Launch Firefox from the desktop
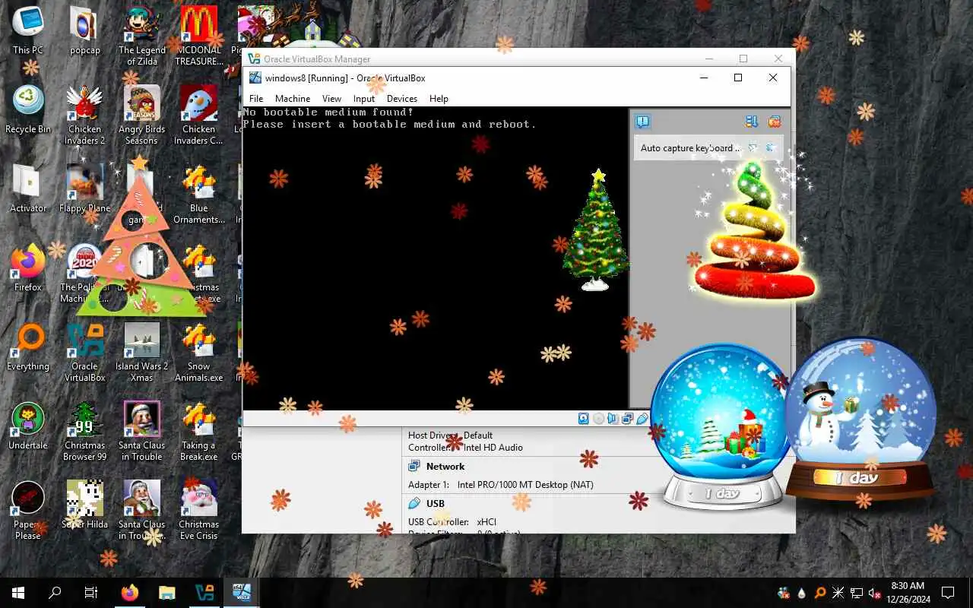973x608 pixels. click(x=28, y=268)
